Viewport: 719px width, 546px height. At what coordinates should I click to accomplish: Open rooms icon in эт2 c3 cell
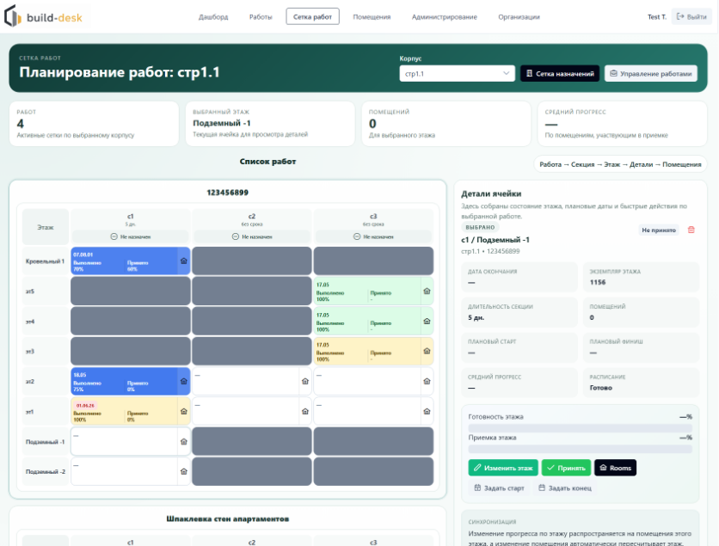coord(427,382)
